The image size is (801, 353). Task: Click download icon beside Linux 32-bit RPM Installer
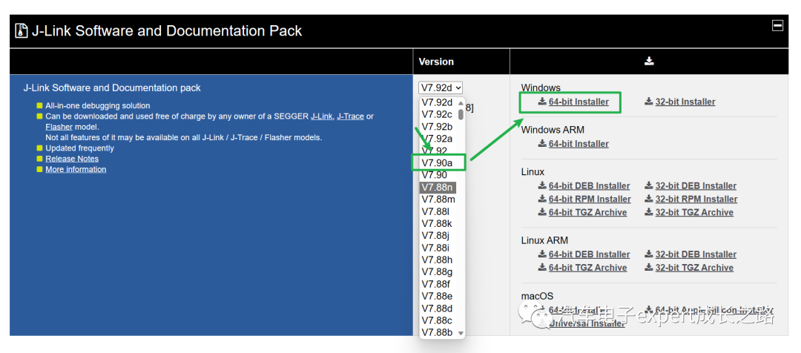649,199
